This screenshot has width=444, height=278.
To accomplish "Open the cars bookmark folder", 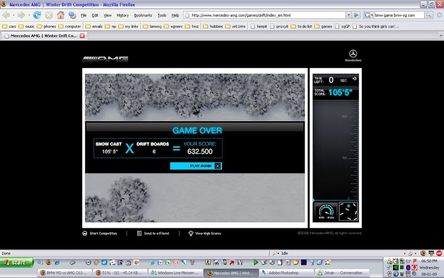I will click(9, 26).
